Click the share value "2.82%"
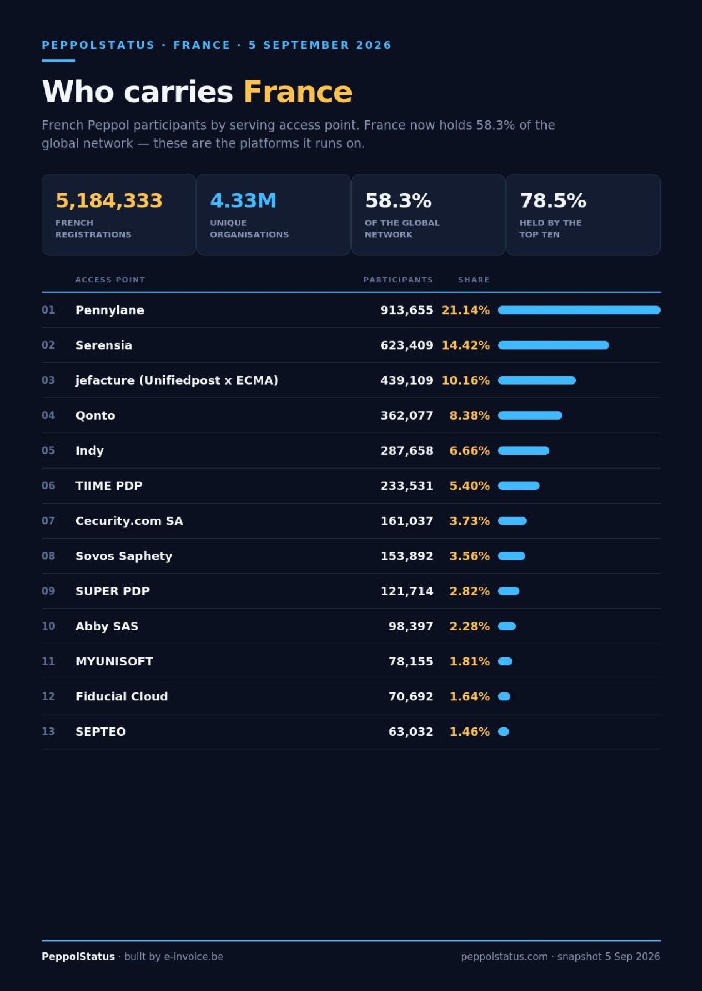The width and height of the screenshot is (702, 991). 470,591
